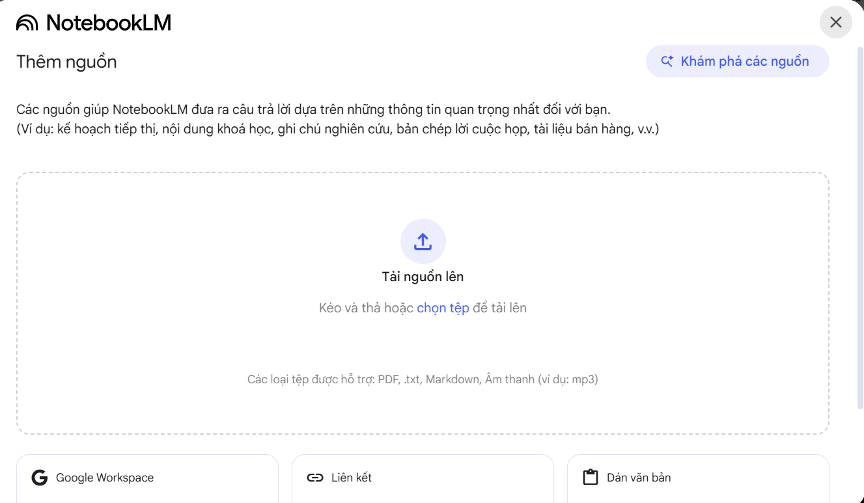Click the clipboard paste icon

point(590,478)
